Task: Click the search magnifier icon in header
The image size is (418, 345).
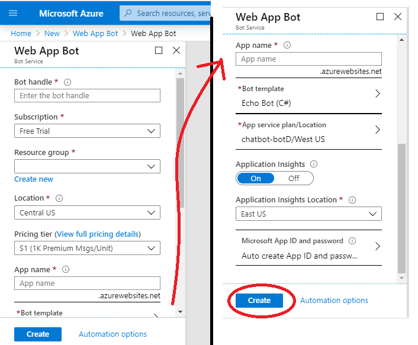Action: 128,13
